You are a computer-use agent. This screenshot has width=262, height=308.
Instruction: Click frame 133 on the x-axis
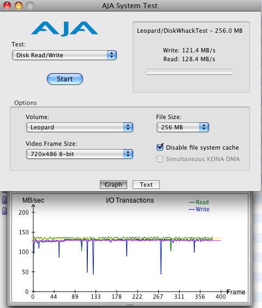(x=96, y=297)
